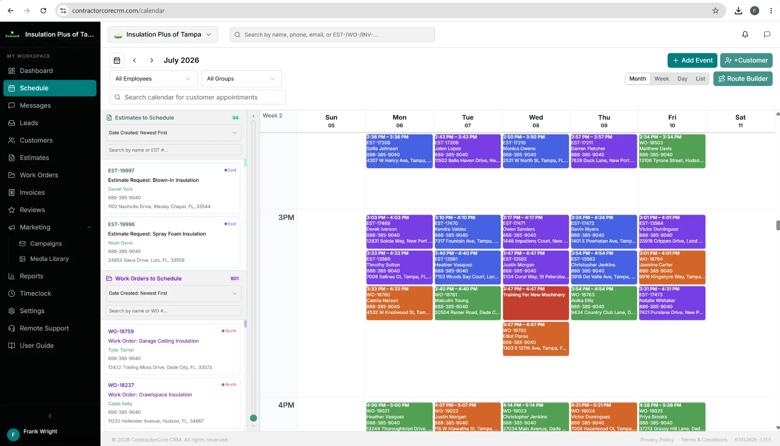Screen dimensions: 780x446
Task: Switch to Week view
Action: (x=662, y=79)
